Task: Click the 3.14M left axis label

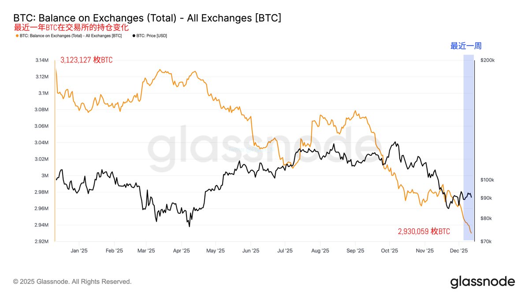Action: pos(41,60)
